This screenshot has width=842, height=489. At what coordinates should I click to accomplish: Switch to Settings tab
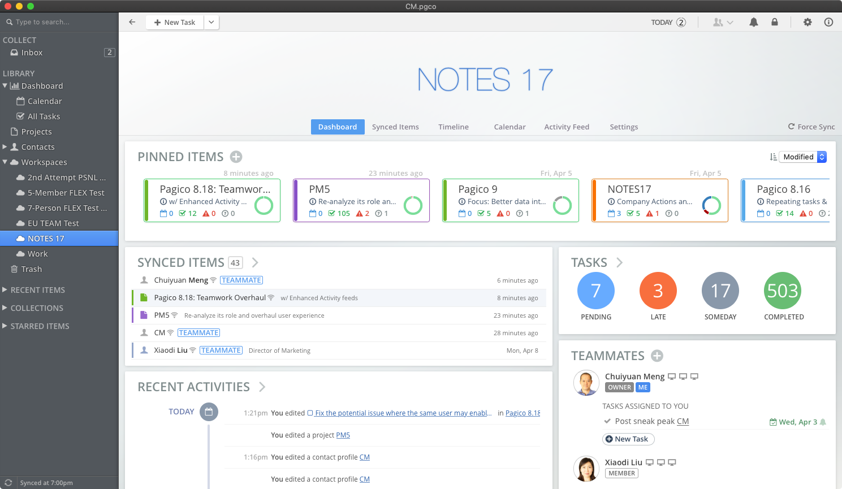pos(624,127)
